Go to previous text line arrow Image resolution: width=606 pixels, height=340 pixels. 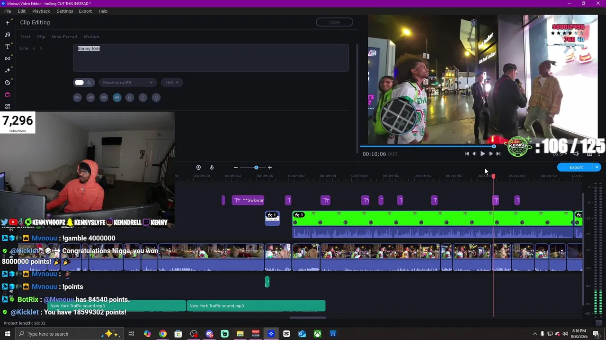coord(34,48)
